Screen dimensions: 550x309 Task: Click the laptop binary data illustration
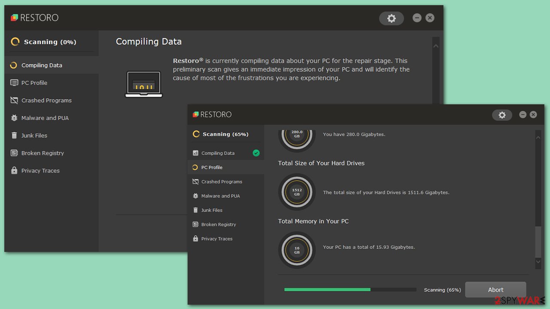[x=144, y=84]
